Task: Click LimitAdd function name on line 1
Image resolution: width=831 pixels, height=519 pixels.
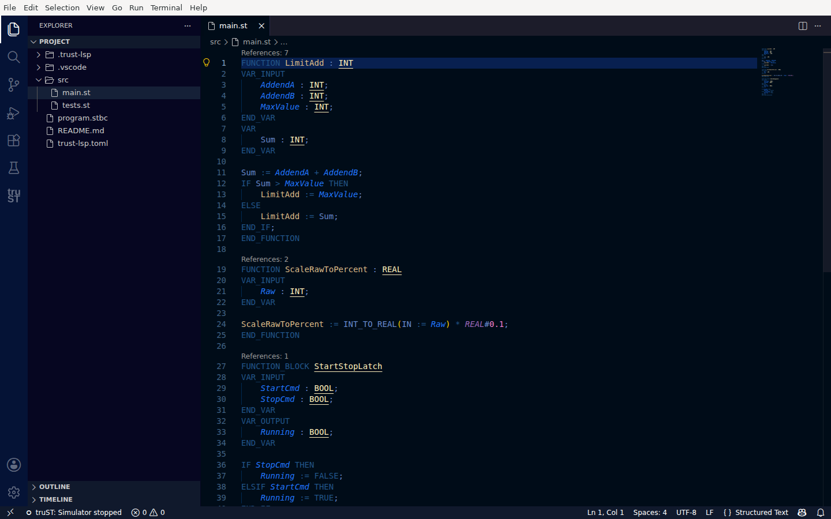Action: pos(305,63)
